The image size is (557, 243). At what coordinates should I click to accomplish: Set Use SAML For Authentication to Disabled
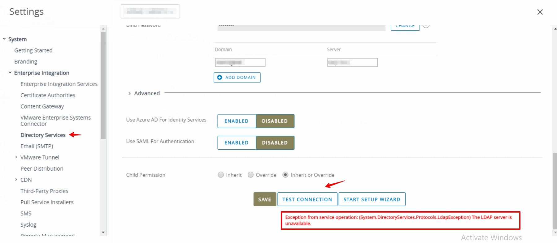point(275,143)
